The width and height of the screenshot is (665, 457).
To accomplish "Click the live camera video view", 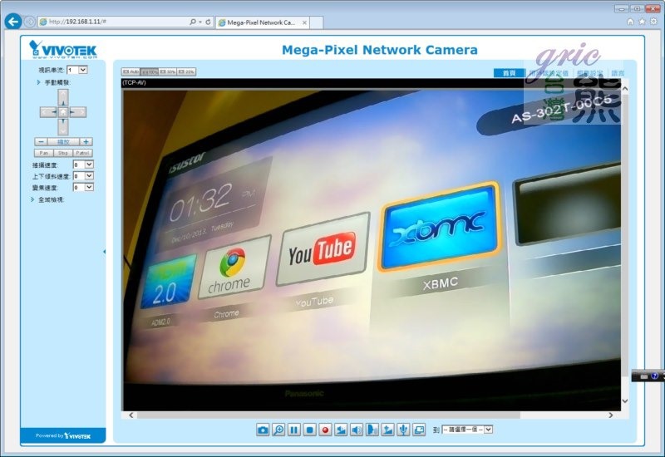I will pyautogui.click(x=372, y=249).
